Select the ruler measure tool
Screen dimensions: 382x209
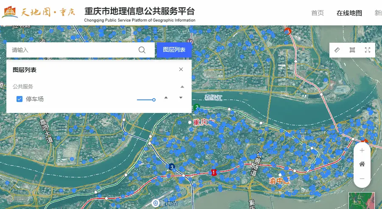pos(337,50)
